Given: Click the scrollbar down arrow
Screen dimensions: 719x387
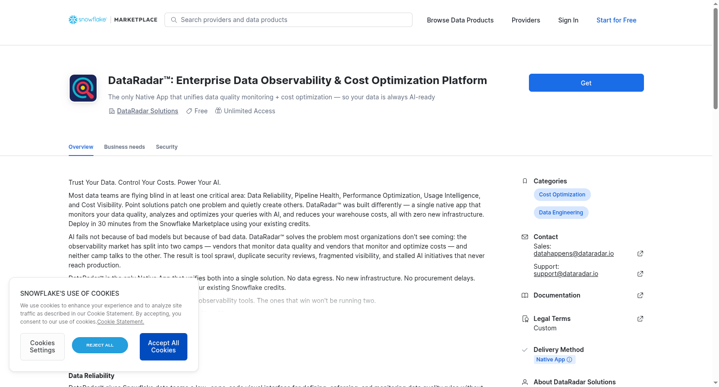Looking at the screenshot, I should [x=715, y=383].
